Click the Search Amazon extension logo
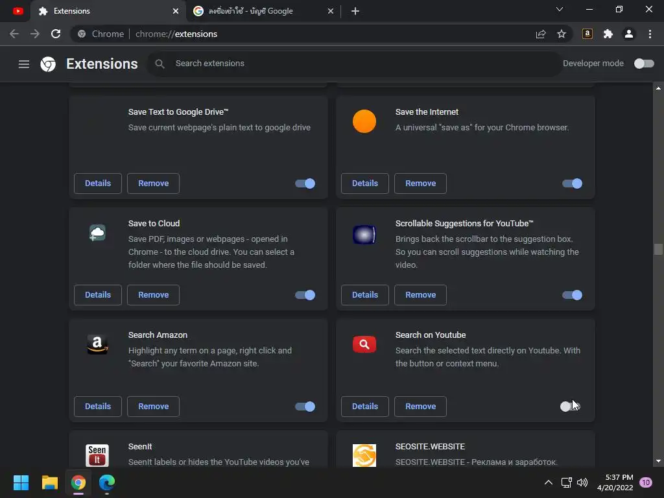 click(x=97, y=344)
